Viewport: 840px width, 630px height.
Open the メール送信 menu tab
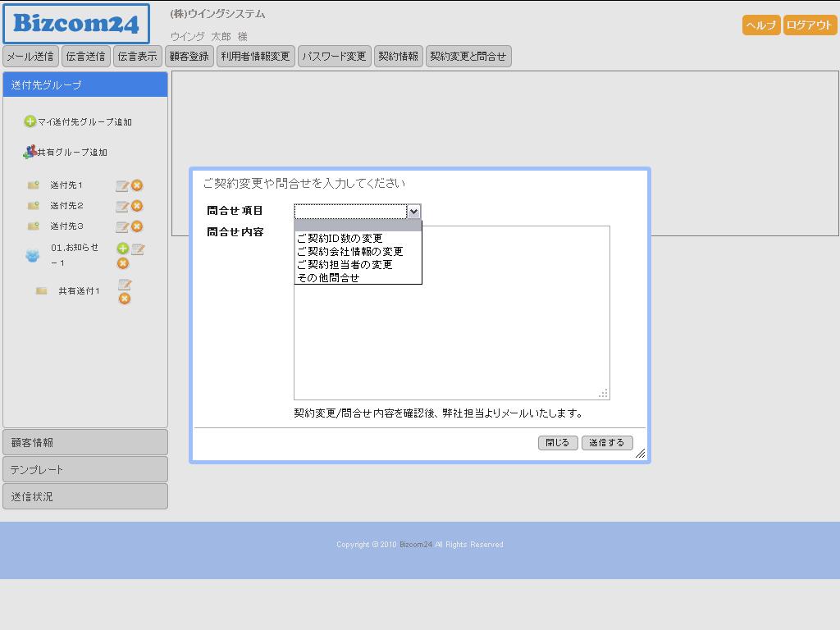pos(30,57)
